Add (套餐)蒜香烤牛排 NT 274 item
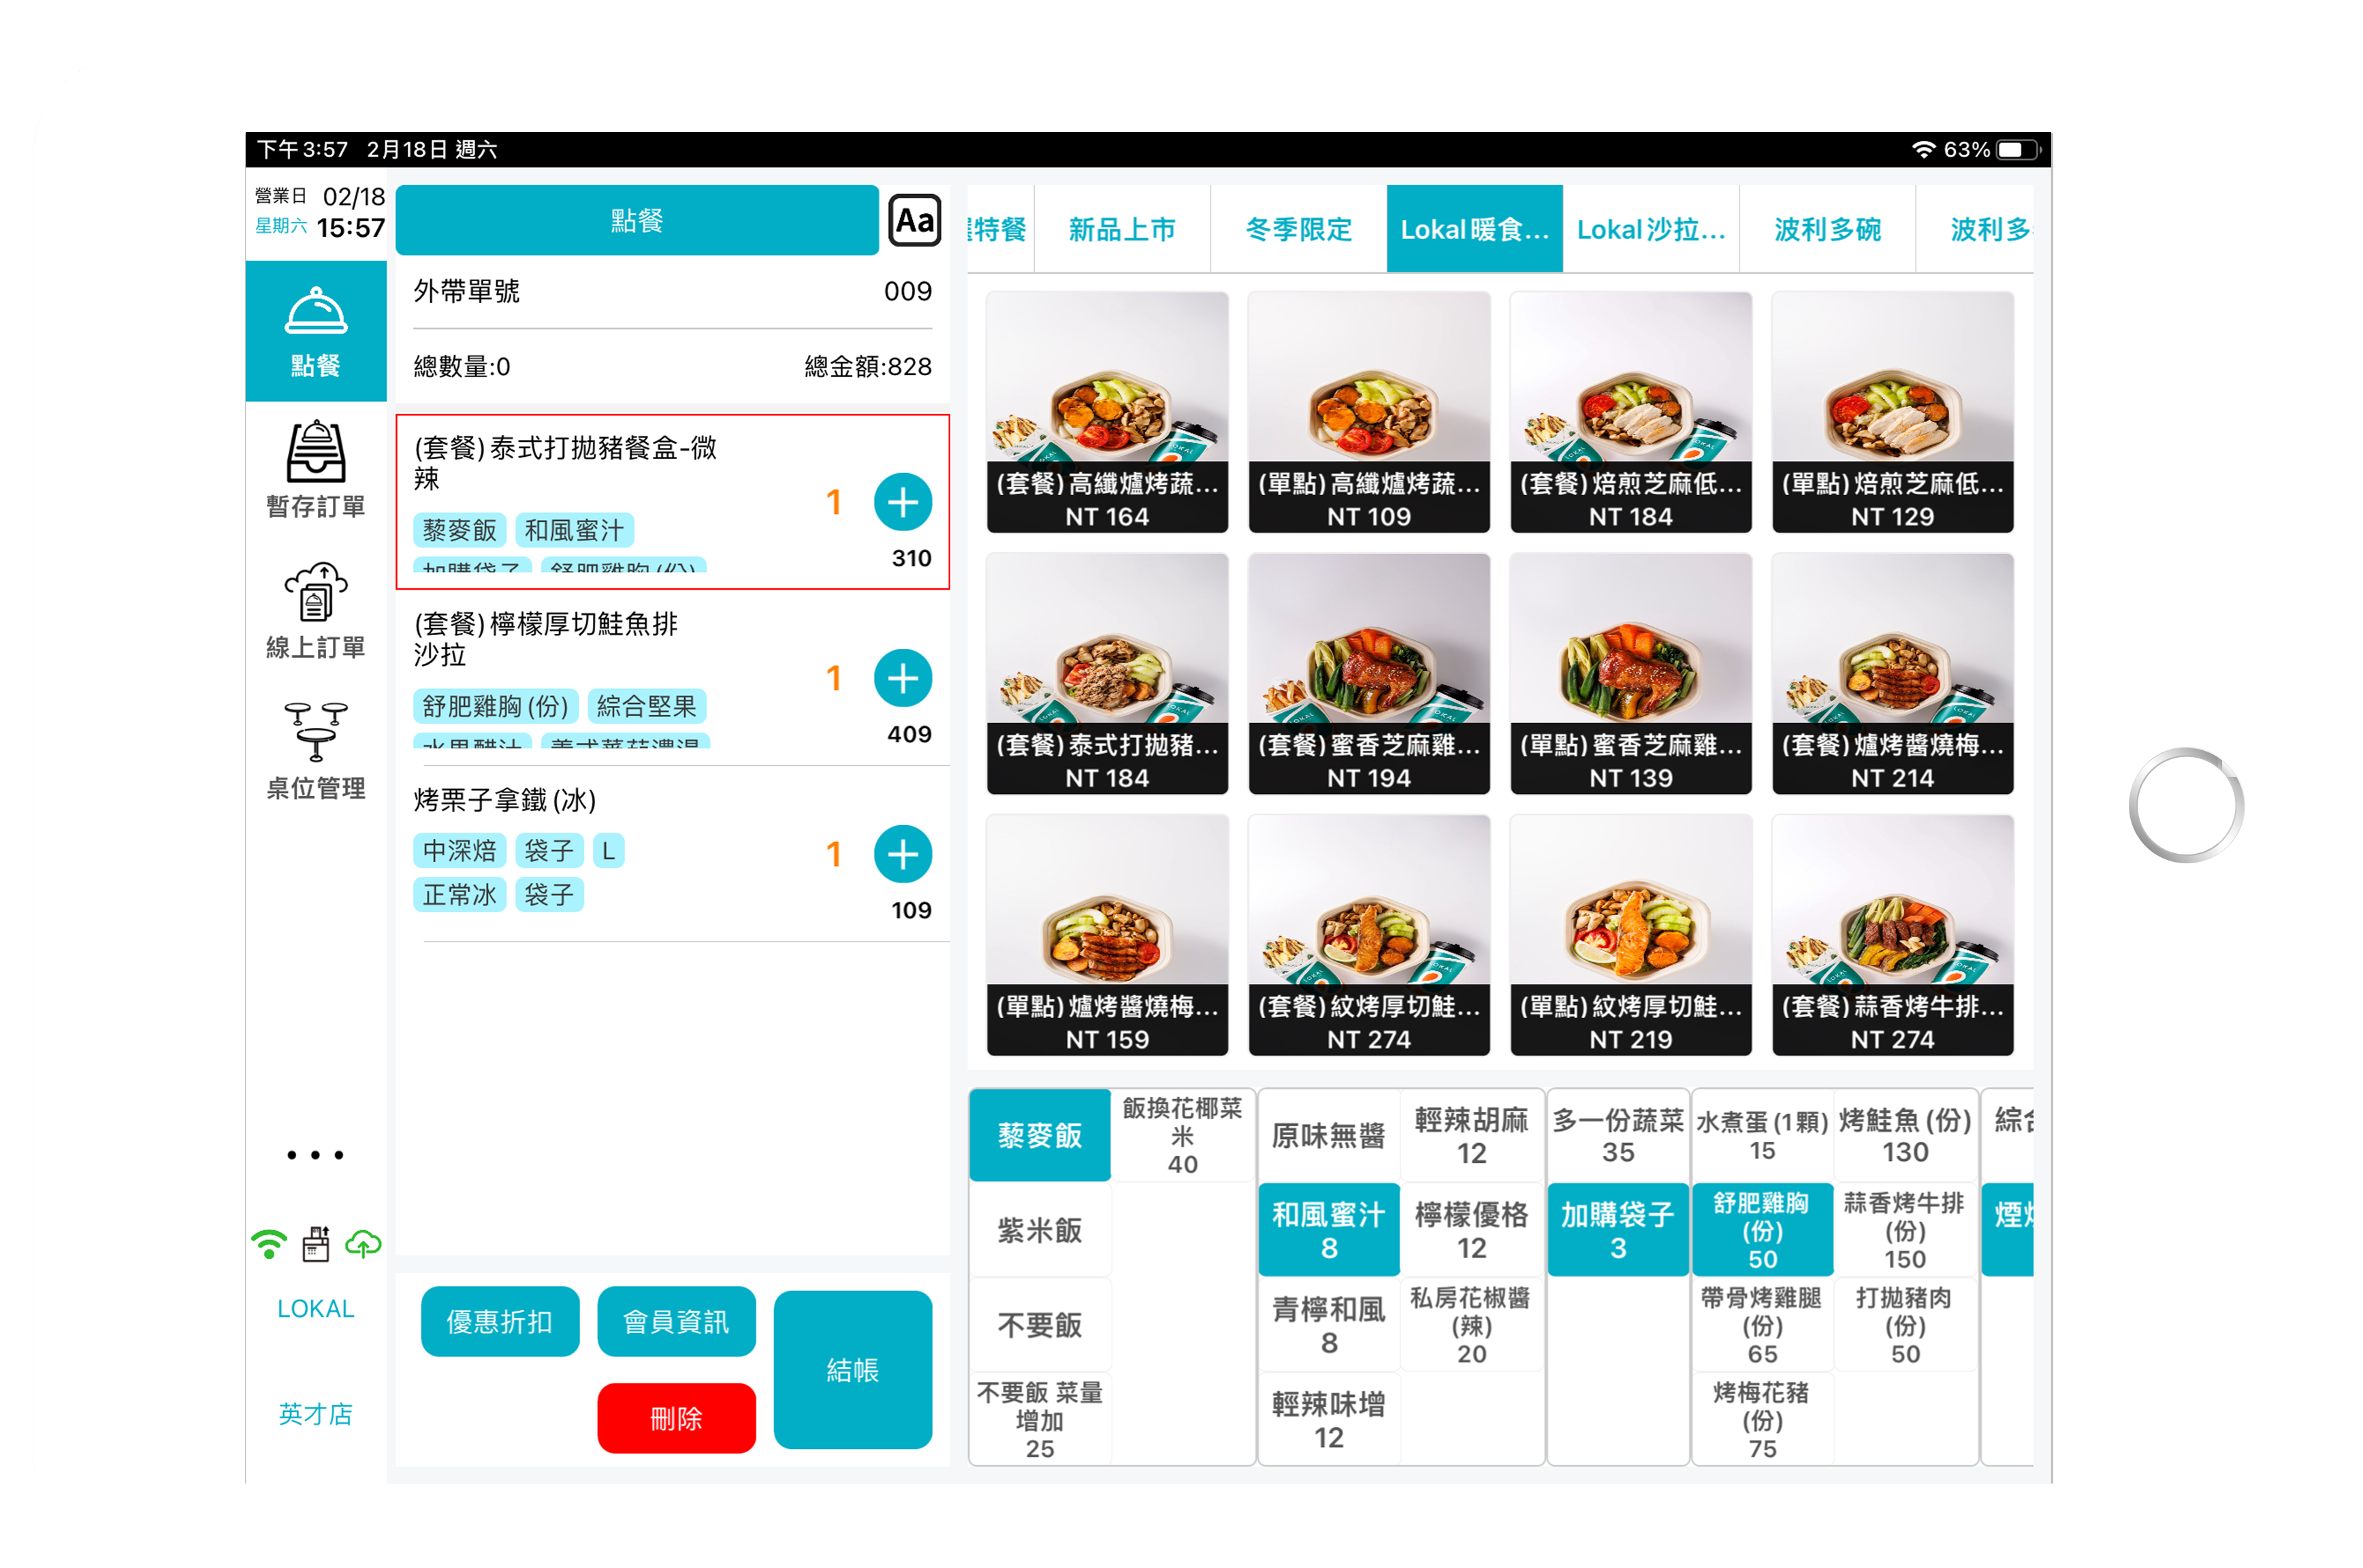 tap(1892, 935)
